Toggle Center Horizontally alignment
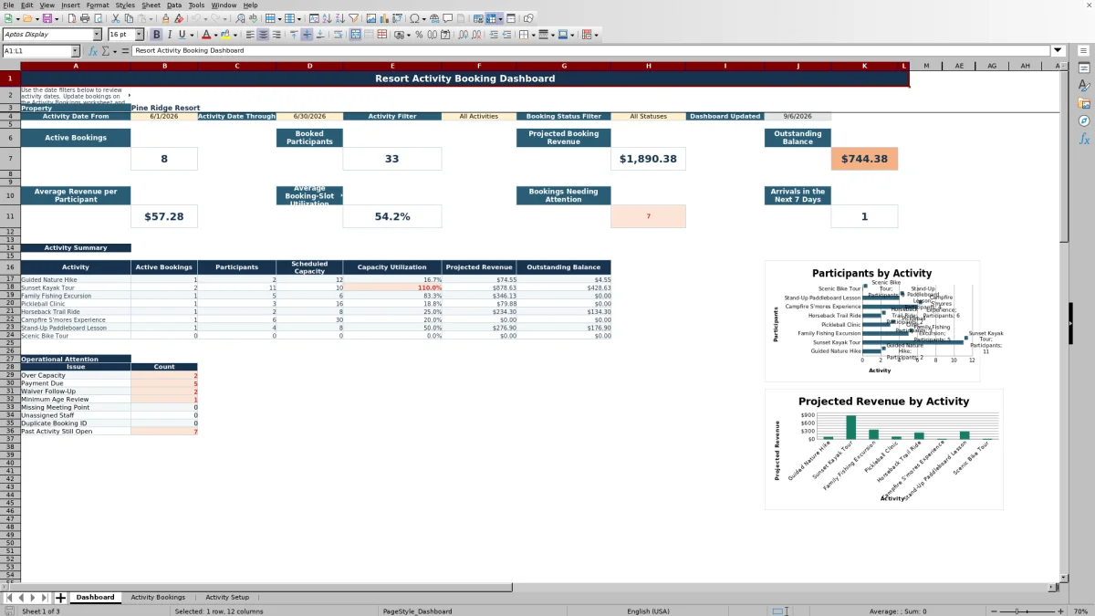The width and height of the screenshot is (1095, 616). click(263, 35)
